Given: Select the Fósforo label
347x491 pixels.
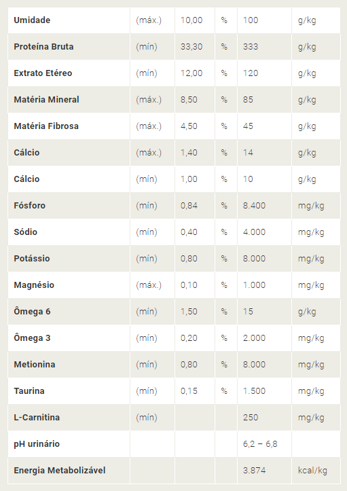Looking at the screenshot, I should (x=29, y=205).
